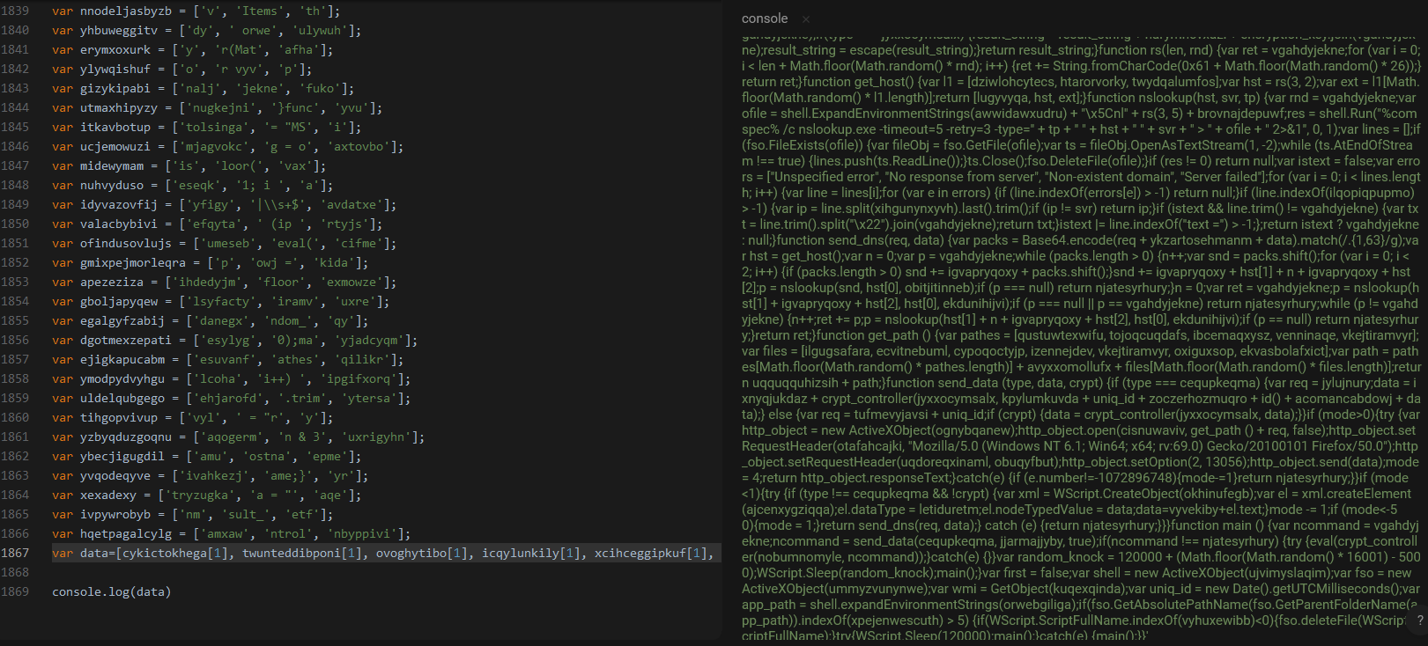Click the yvqodeqyve variable name
Viewport: 1428px width, 646px height.
[115, 476]
